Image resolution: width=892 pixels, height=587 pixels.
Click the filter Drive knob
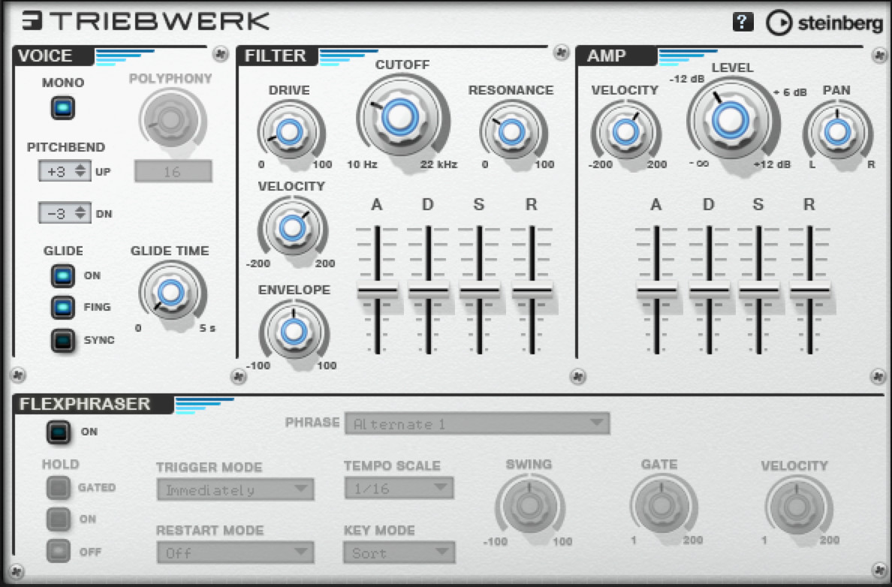tap(290, 131)
